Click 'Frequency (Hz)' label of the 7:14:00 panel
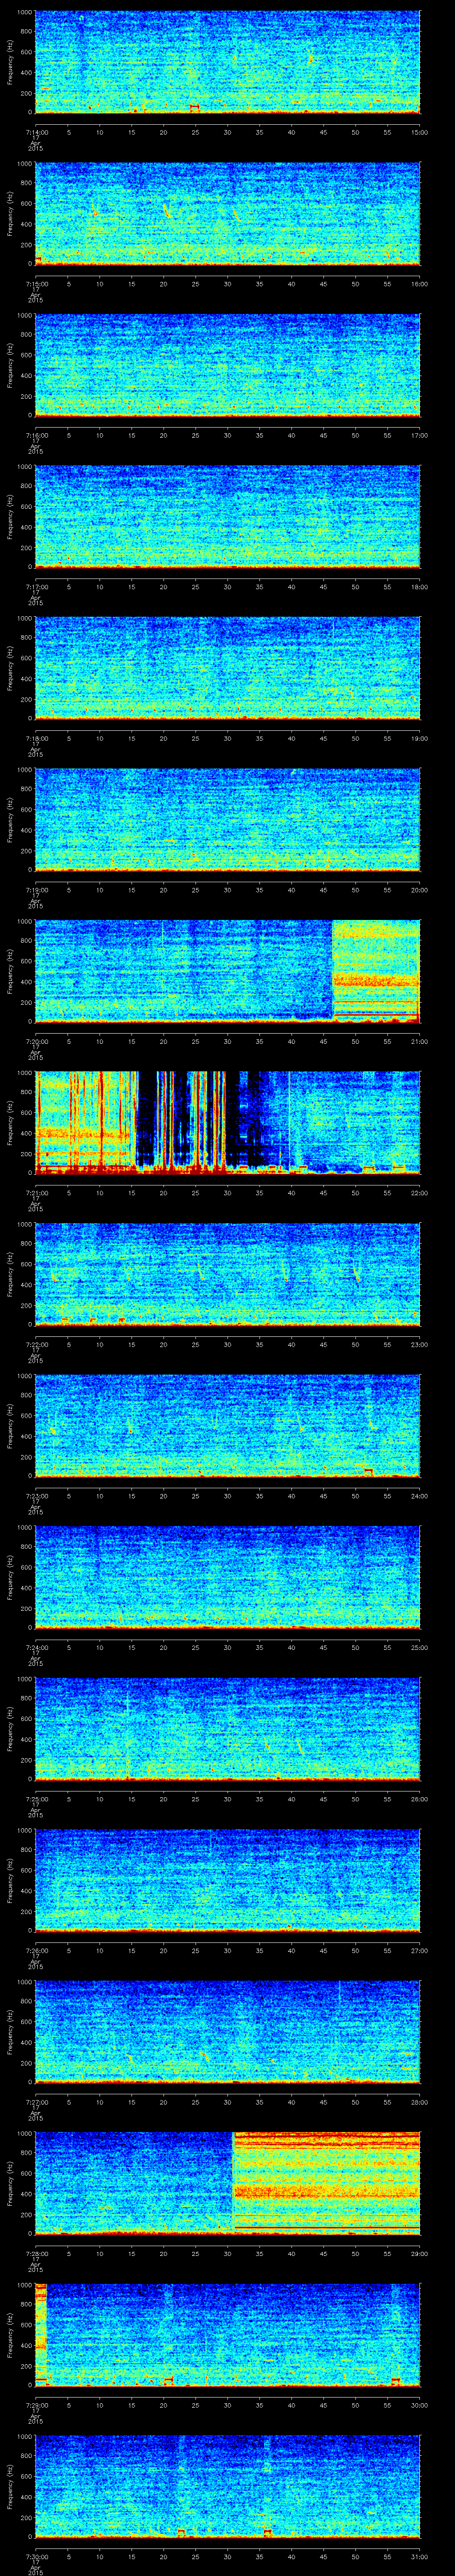The image size is (455, 2576). (x=10, y=62)
